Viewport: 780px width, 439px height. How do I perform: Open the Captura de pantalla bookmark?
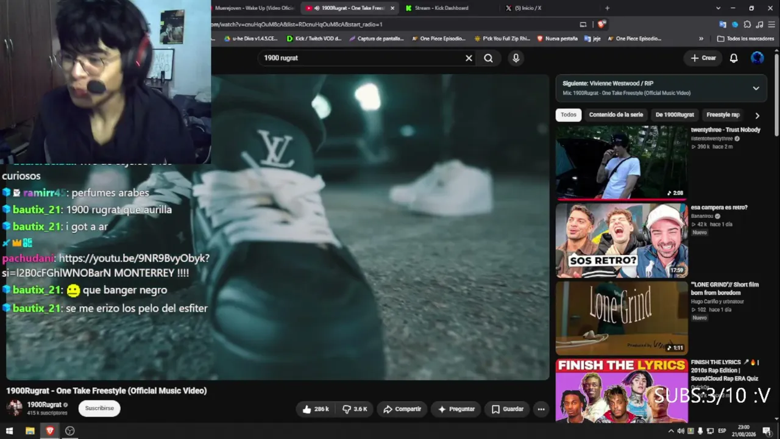click(x=377, y=38)
